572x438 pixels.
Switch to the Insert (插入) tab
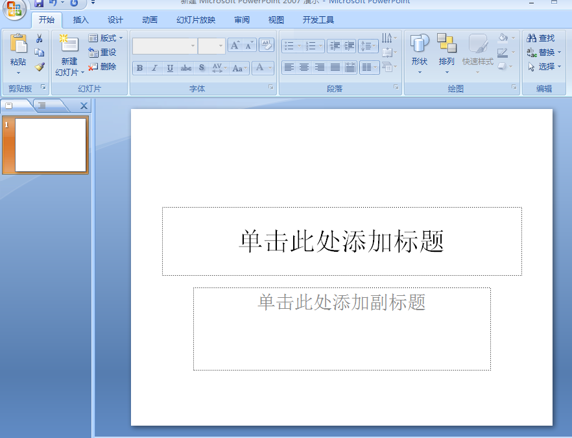point(81,20)
